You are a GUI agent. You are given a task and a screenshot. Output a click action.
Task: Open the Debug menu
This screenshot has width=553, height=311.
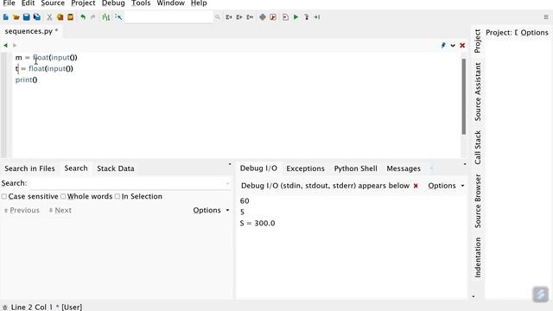113,3
